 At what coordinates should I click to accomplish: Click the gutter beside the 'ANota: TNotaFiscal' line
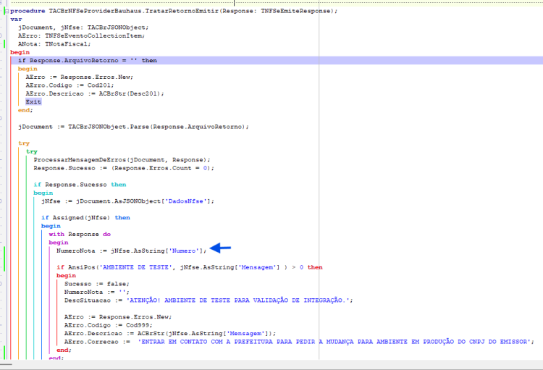[x=4, y=44]
